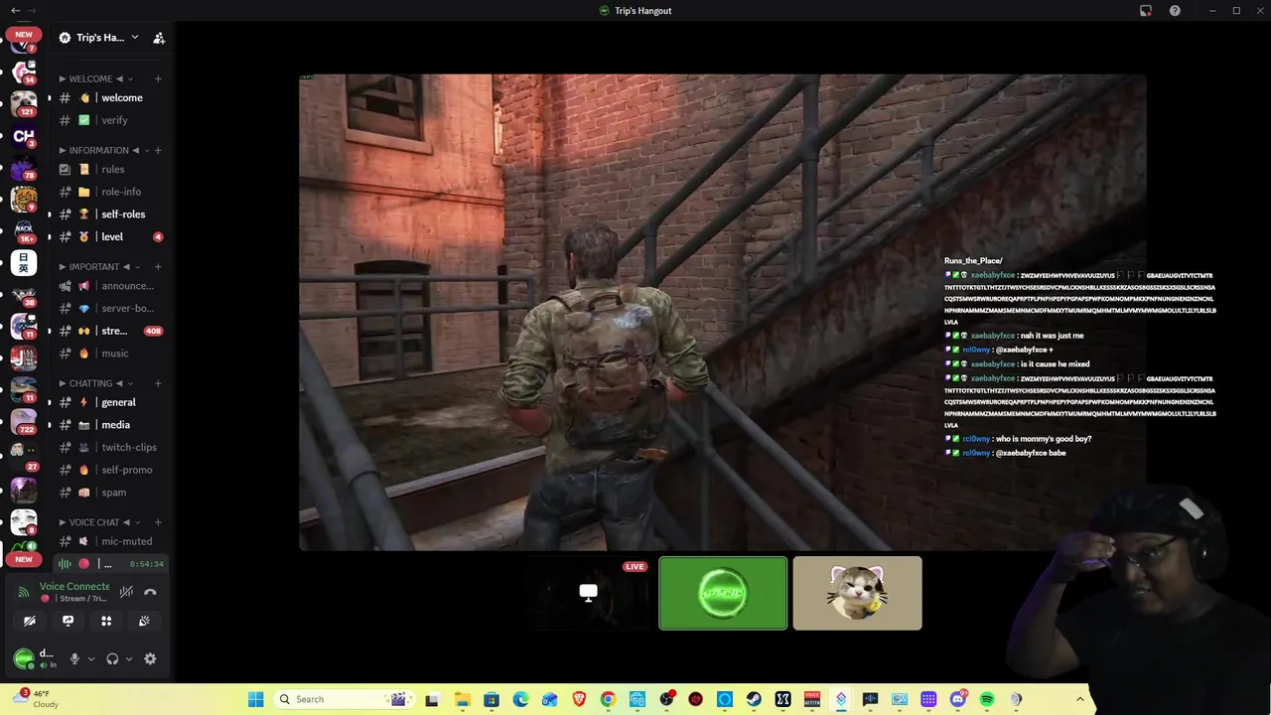Deafen using the headphones icon
Viewport: 1271px width, 715px height.
[112, 658]
